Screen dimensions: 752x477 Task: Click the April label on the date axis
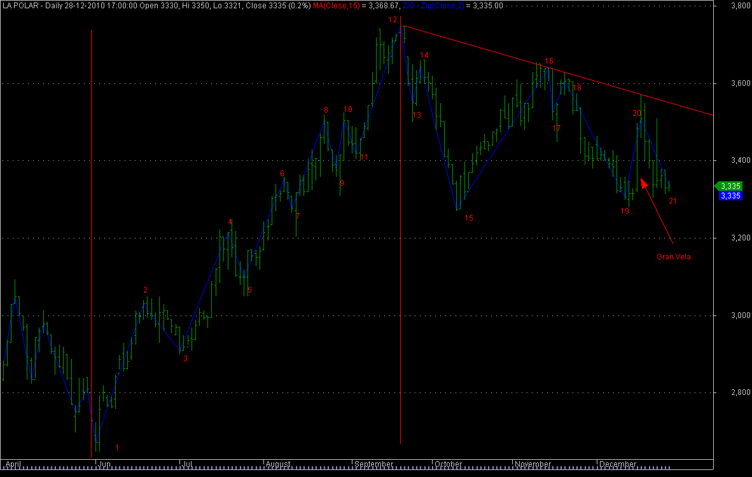pos(13,464)
